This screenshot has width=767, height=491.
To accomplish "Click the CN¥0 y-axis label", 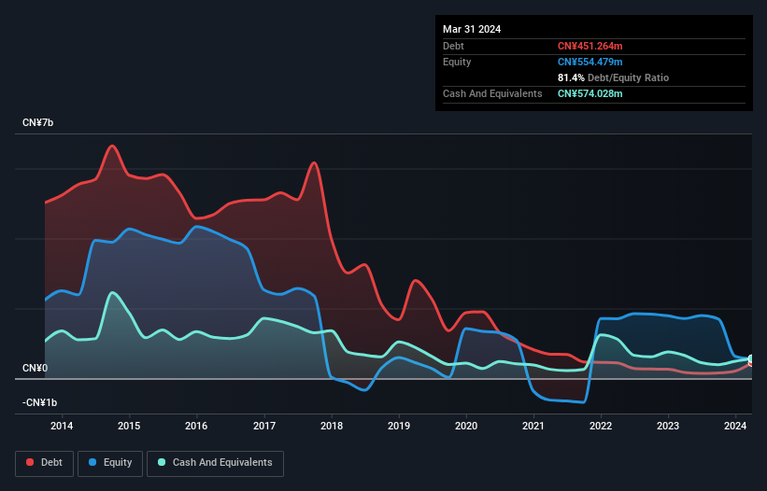I will click(x=35, y=368).
